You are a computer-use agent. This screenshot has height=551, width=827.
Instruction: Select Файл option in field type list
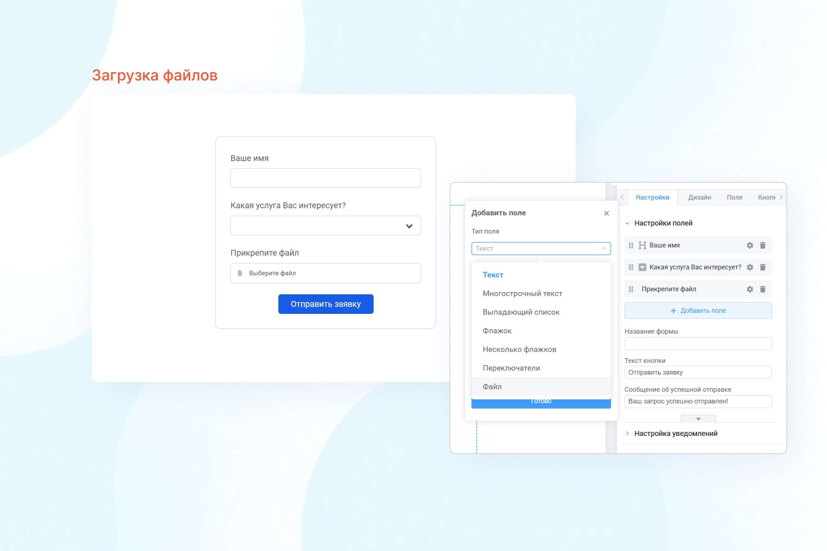pos(492,386)
